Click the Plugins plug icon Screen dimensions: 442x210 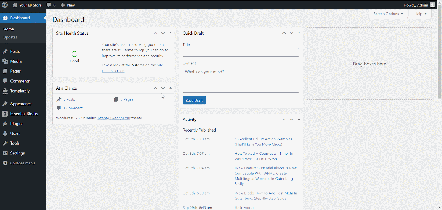(x=5, y=124)
